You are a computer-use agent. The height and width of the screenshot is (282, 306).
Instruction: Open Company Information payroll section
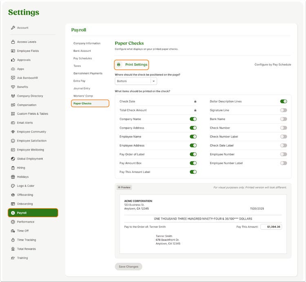tap(87, 43)
